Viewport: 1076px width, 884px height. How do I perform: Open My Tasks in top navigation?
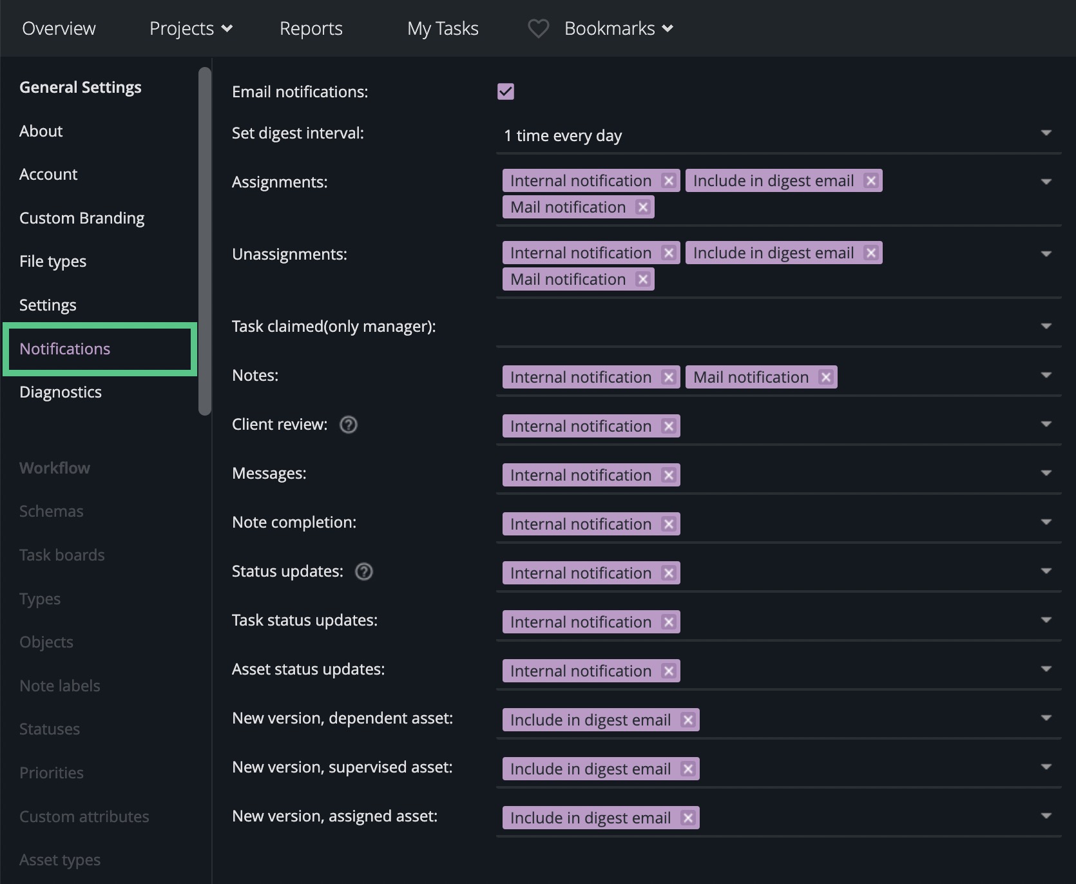(x=443, y=28)
